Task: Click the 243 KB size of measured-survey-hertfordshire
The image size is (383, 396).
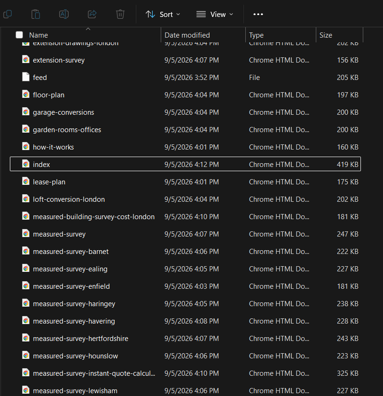Action: [347, 339]
